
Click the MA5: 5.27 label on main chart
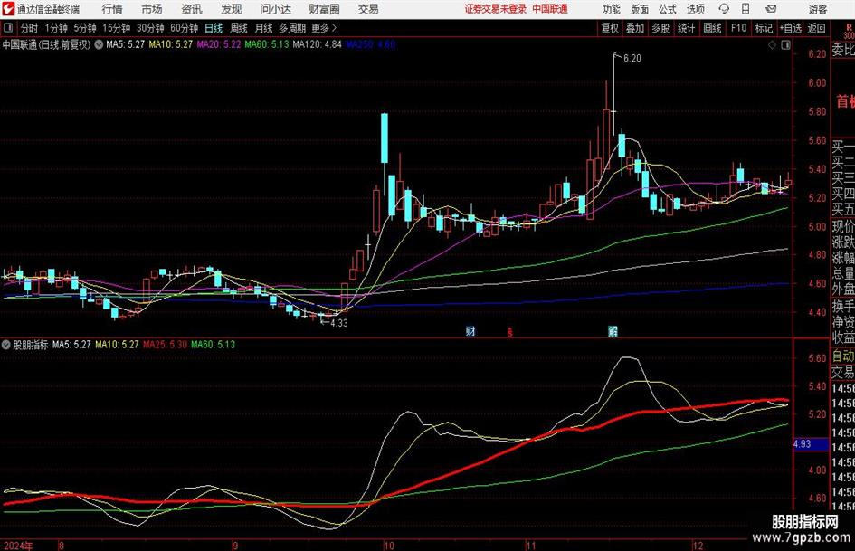(125, 44)
